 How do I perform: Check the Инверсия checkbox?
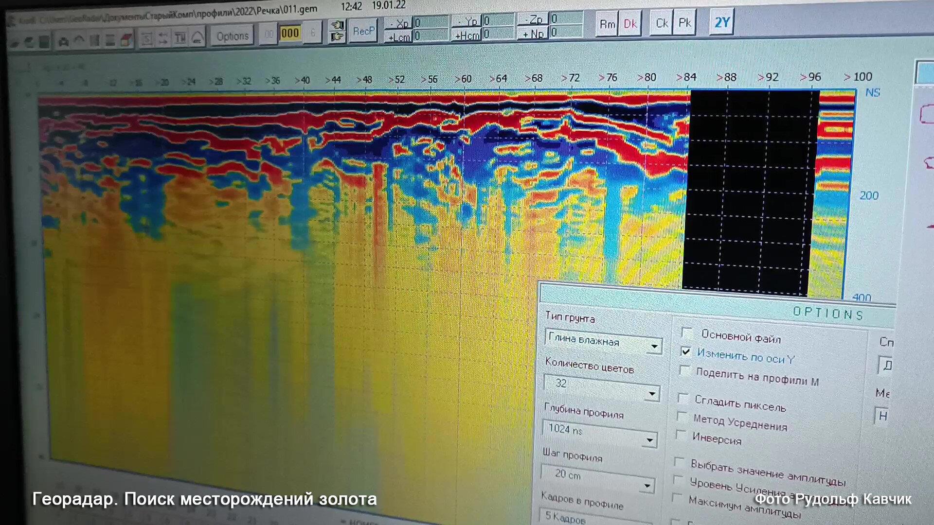click(682, 435)
